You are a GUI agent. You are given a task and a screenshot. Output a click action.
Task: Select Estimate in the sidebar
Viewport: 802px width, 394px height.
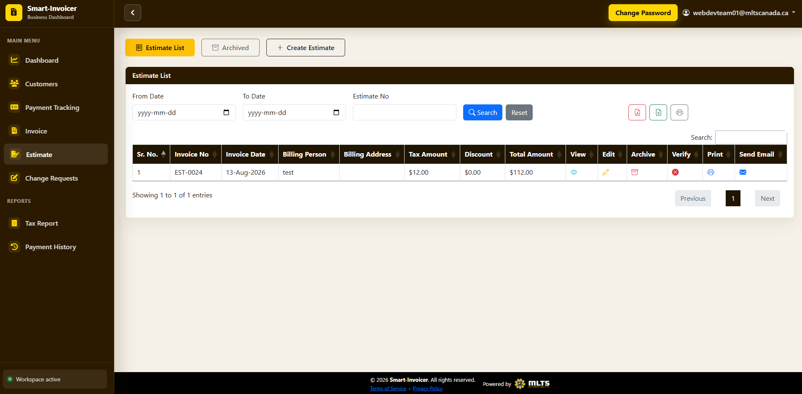pyautogui.click(x=56, y=154)
